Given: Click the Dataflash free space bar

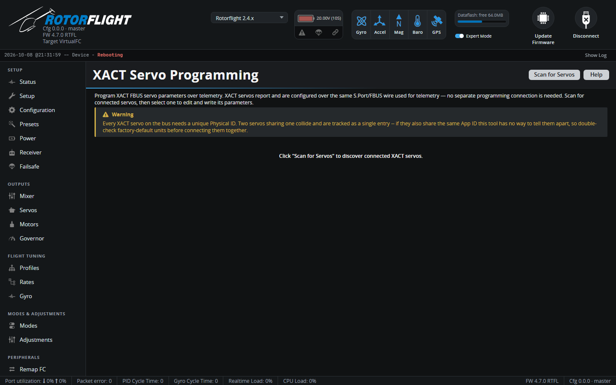Looking at the screenshot, I should (482, 21).
